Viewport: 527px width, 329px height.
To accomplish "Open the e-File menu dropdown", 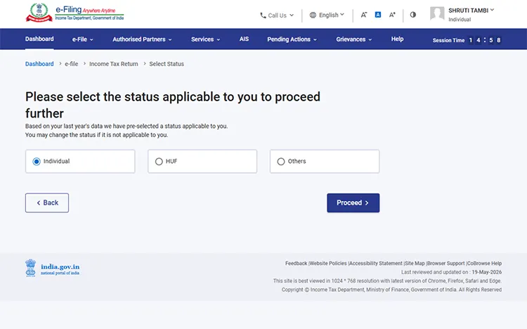I will click(83, 39).
